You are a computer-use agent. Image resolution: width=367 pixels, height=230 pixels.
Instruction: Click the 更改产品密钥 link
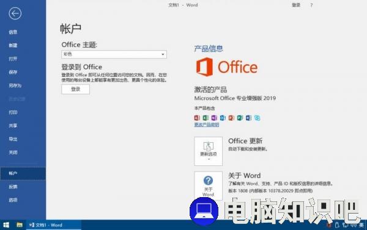207,124
